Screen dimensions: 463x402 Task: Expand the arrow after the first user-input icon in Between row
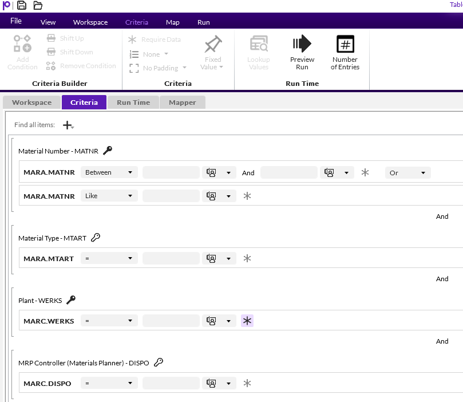[x=228, y=173]
